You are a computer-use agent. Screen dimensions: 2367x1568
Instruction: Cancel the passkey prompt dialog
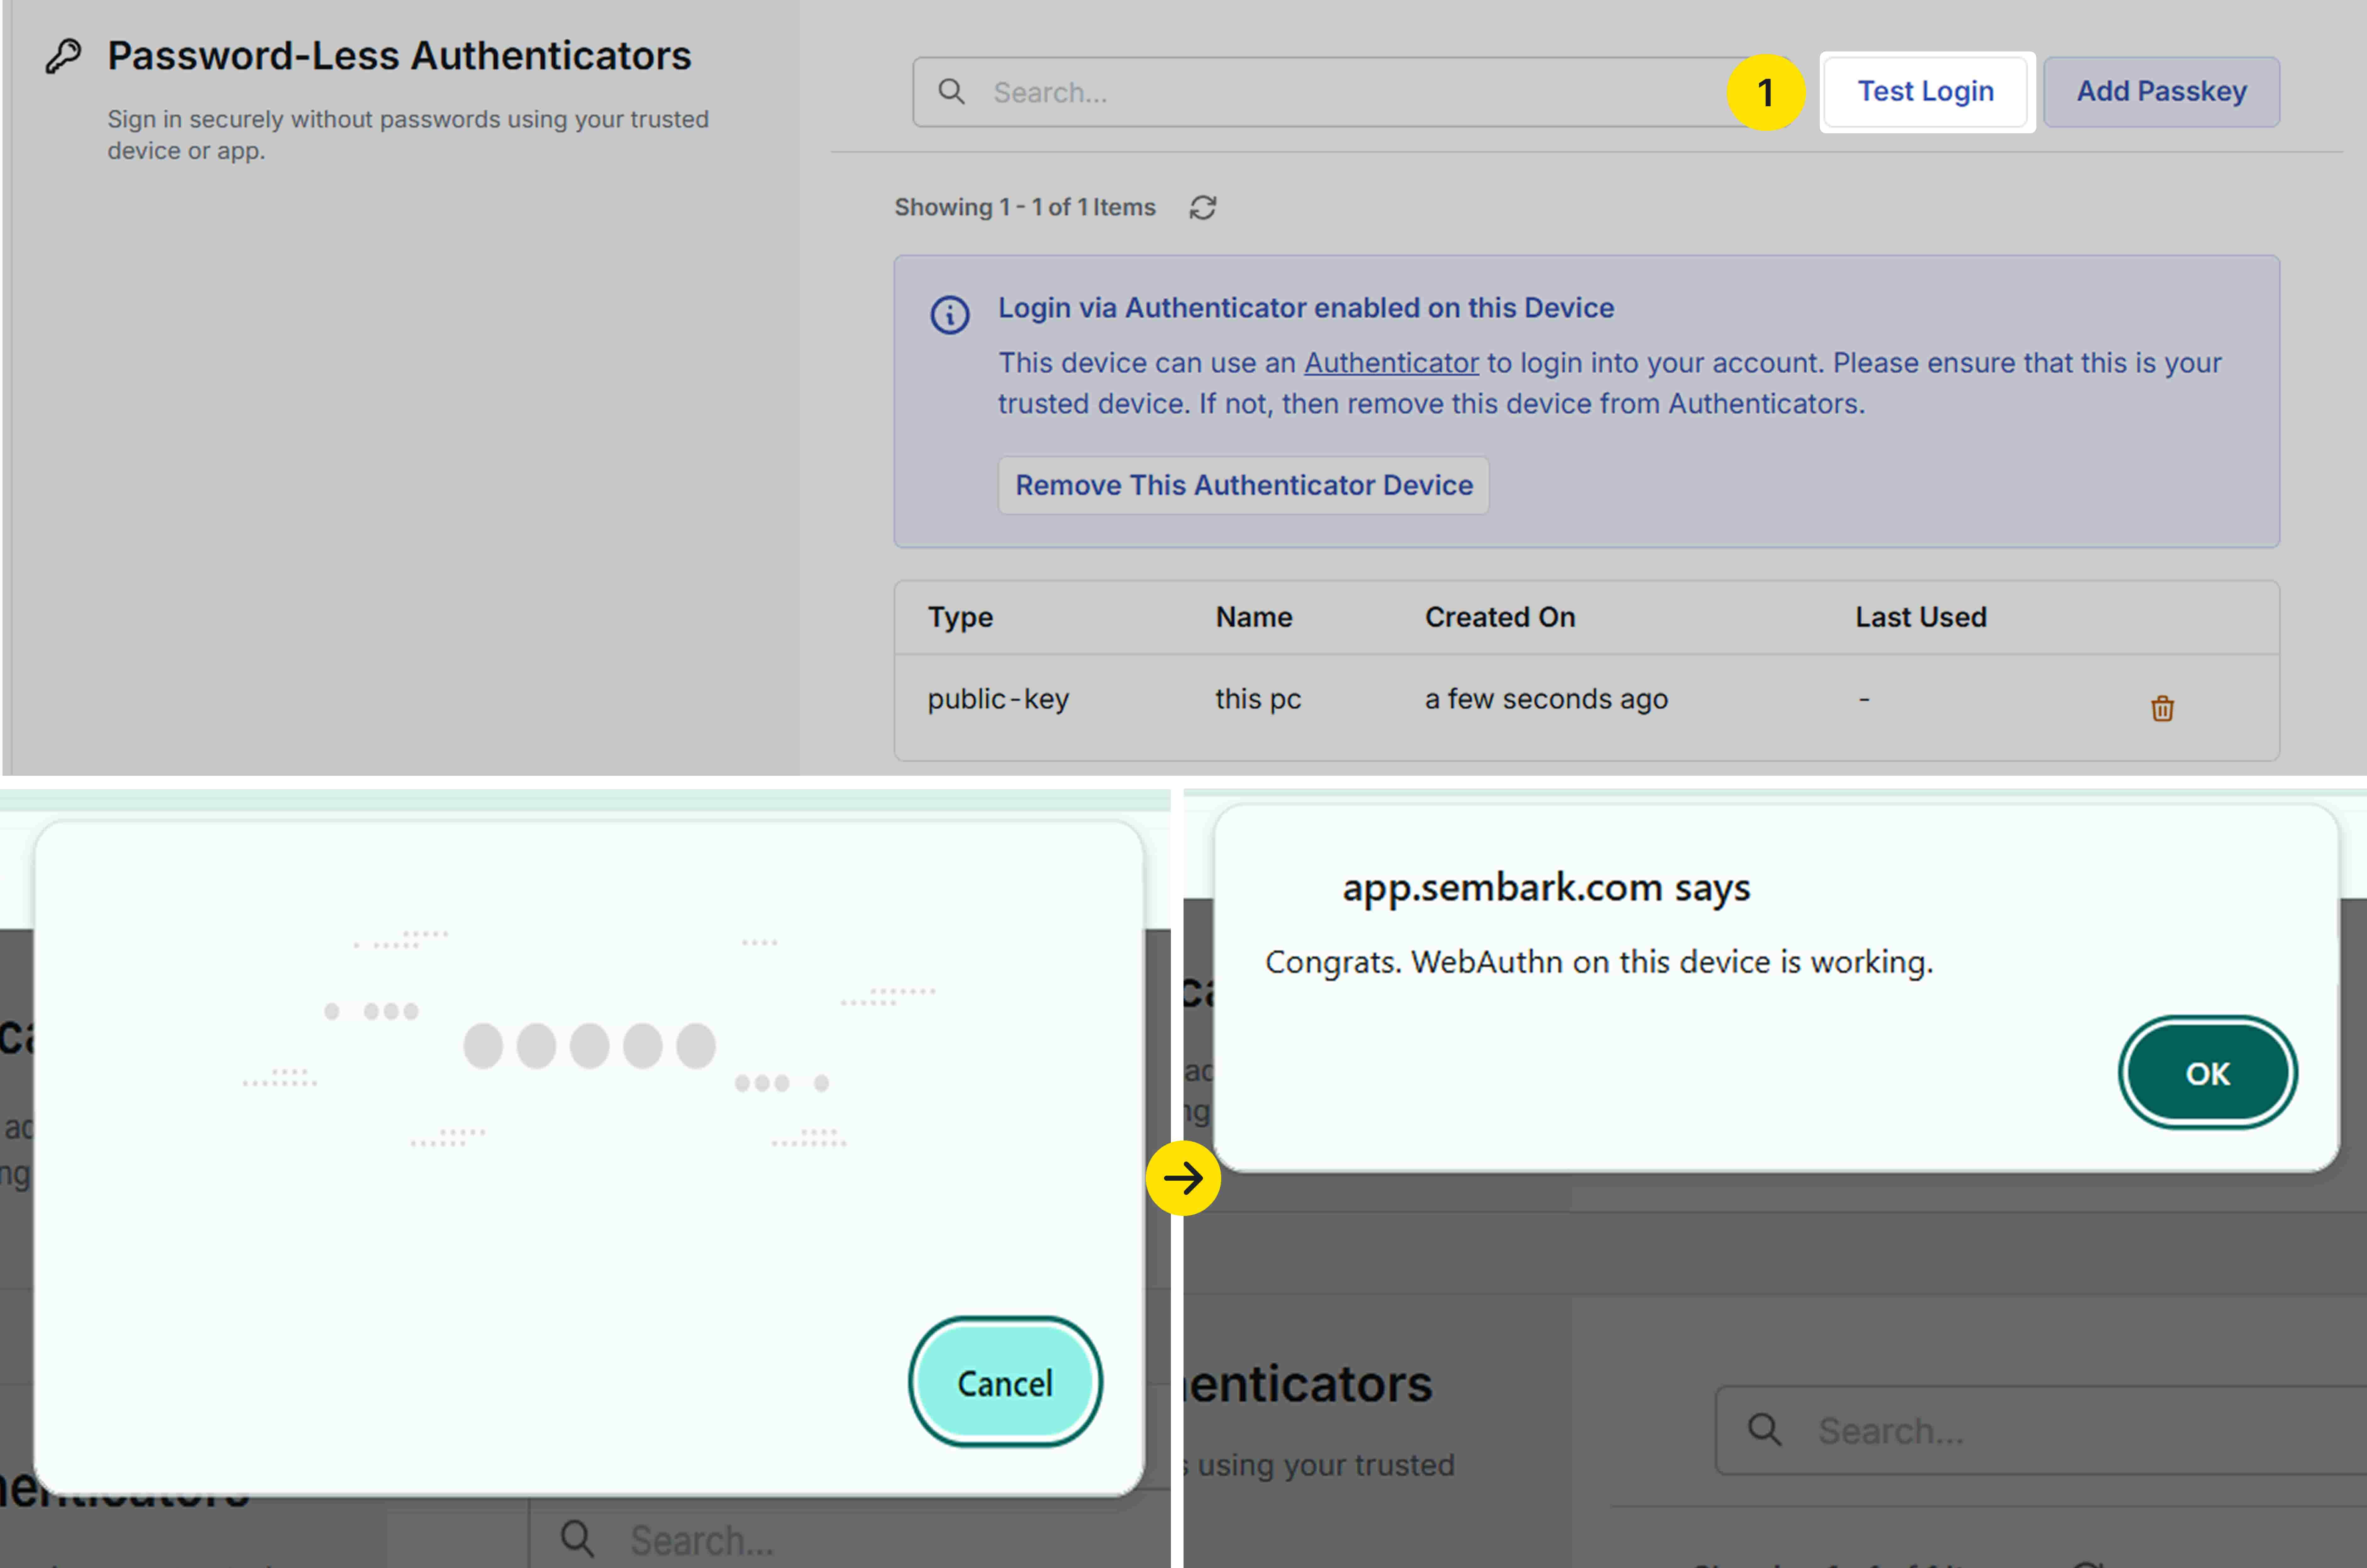1005,1382
